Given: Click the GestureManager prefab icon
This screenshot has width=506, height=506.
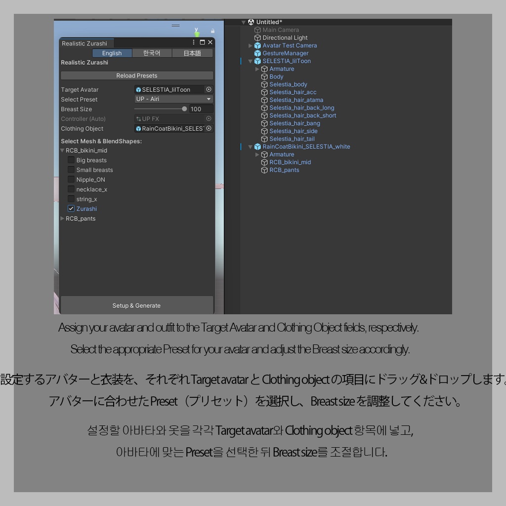Looking at the screenshot, I should pyautogui.click(x=257, y=53).
